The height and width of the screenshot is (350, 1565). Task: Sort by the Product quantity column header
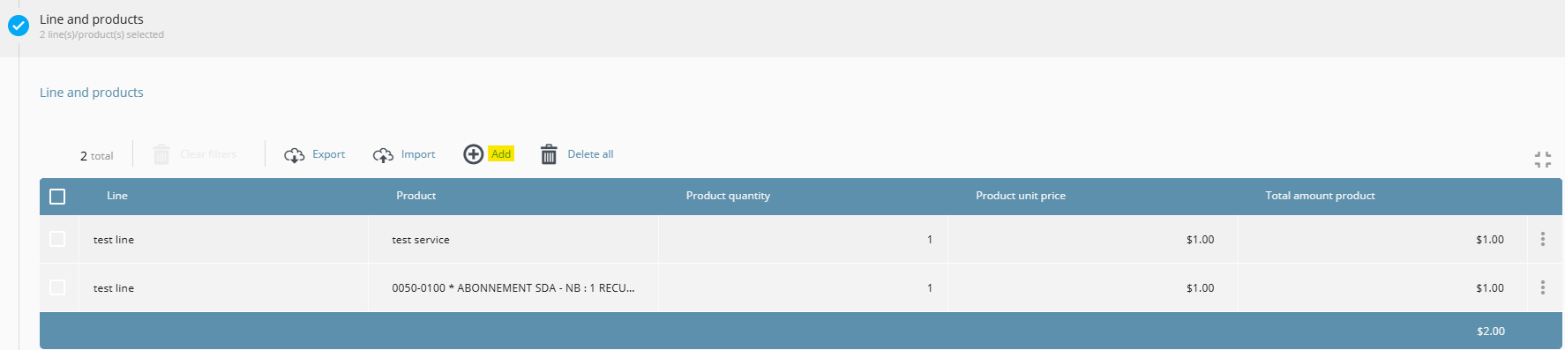pos(728,196)
